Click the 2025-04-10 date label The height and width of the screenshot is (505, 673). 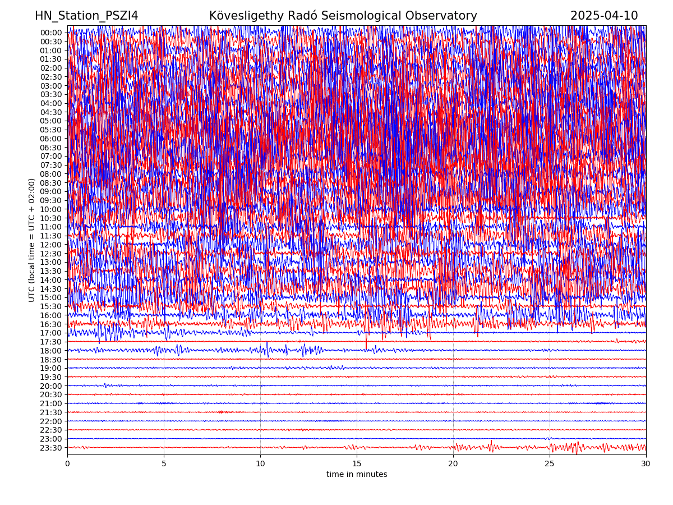[604, 16]
